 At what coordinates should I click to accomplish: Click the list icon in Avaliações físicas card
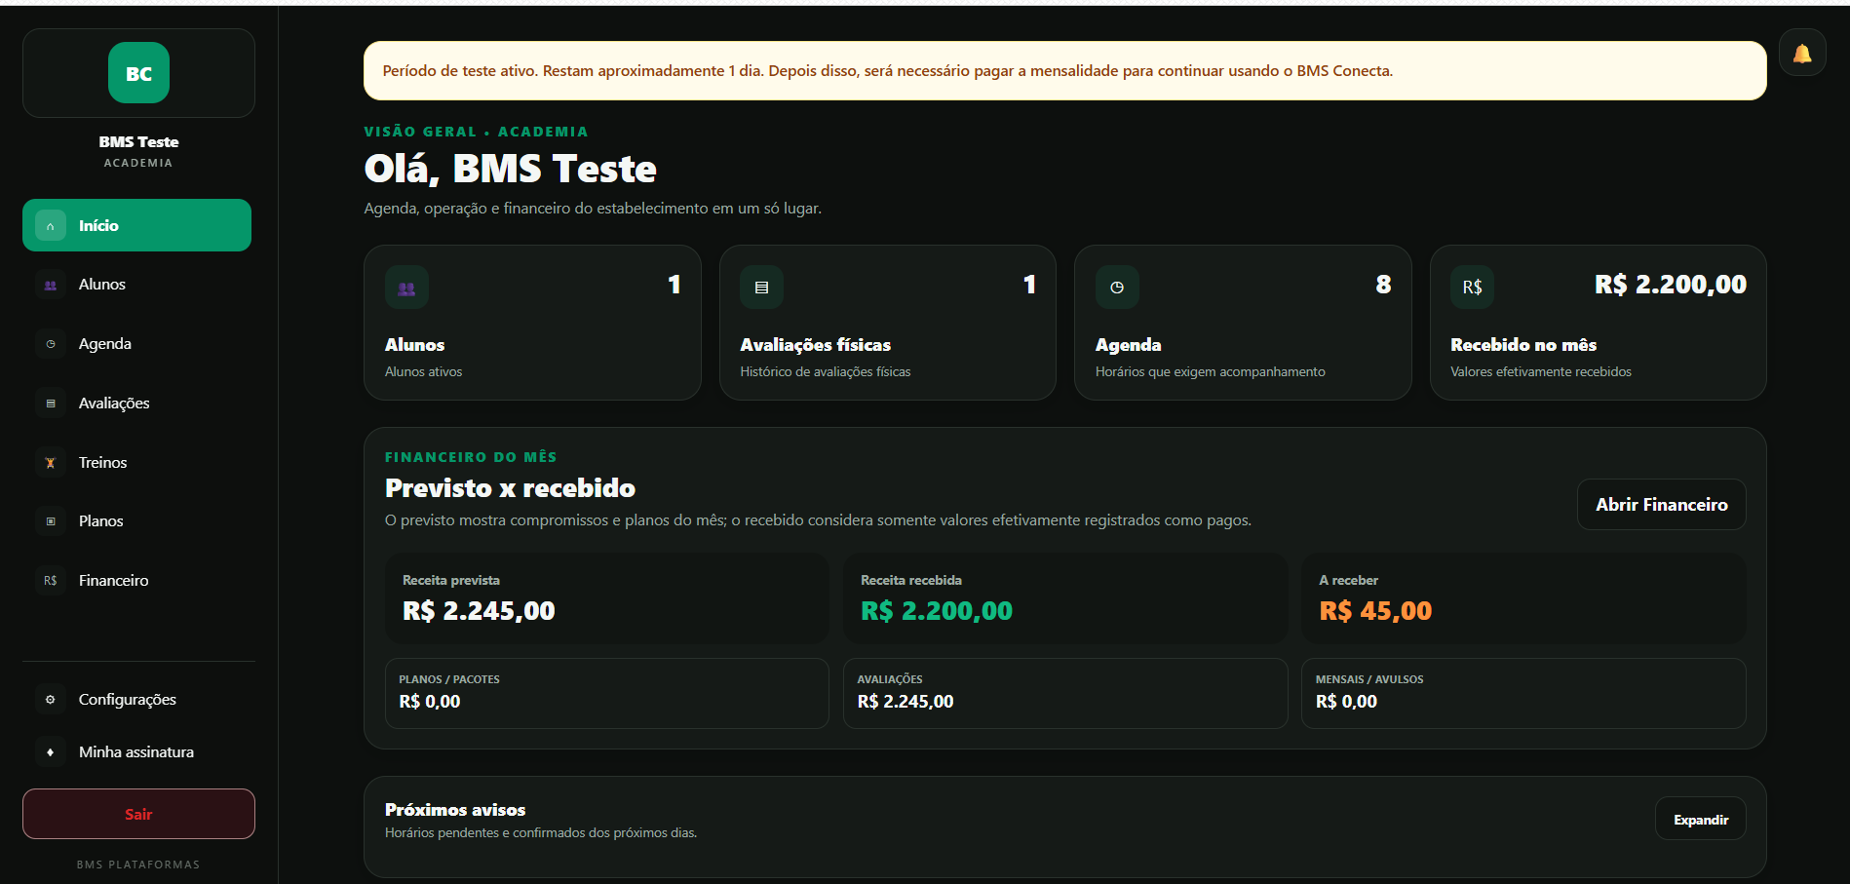tap(761, 288)
